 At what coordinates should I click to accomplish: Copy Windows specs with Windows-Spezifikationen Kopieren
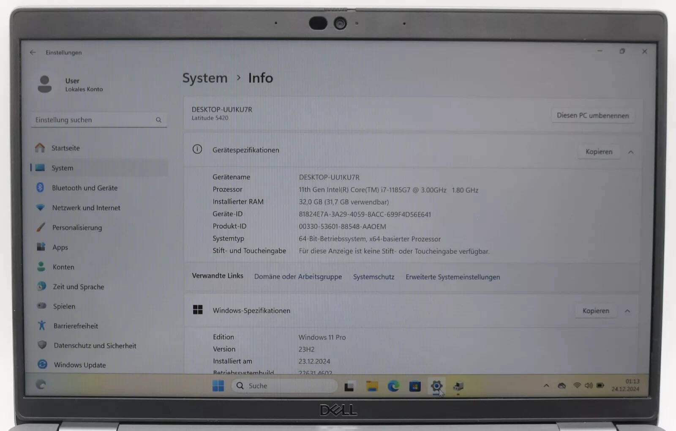pyautogui.click(x=596, y=311)
